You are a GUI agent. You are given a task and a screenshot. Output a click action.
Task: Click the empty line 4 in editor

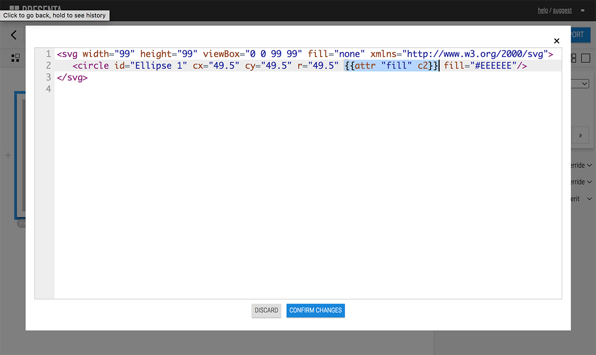point(308,89)
